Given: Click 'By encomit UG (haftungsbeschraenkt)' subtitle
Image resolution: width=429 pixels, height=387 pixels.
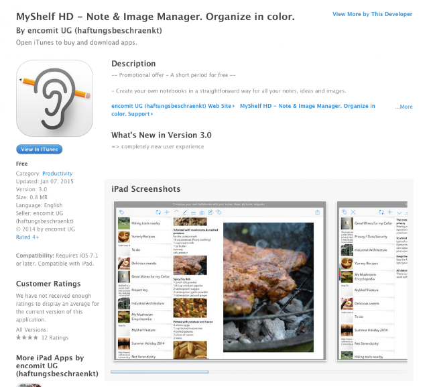Looking at the screenshot, I should point(89,30).
